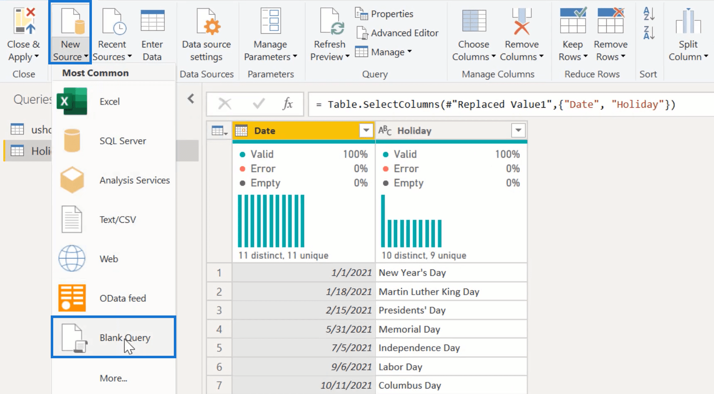Click the Martin Luther King Day cell
The height and width of the screenshot is (394, 714).
[x=451, y=292]
